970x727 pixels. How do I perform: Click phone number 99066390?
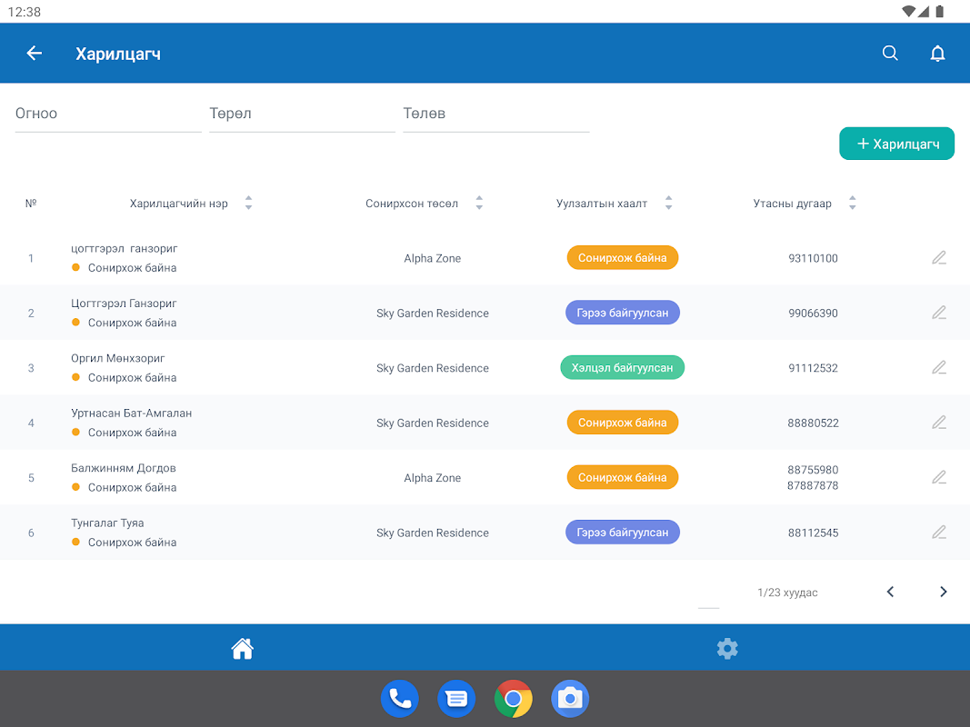813,314
